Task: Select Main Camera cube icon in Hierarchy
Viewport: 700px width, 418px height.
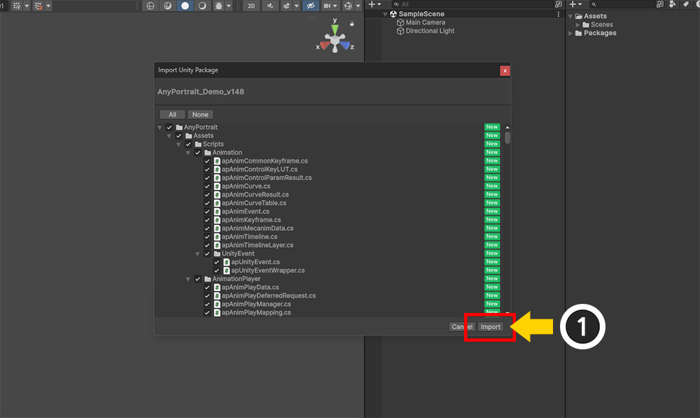Action: pyautogui.click(x=400, y=22)
